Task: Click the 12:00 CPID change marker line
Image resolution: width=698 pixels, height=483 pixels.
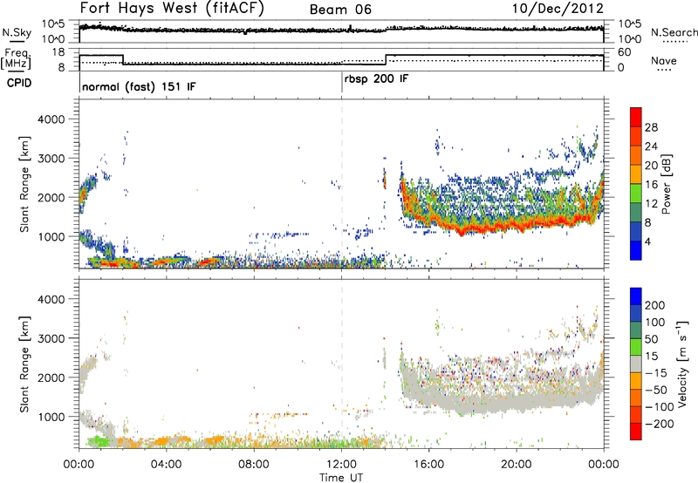Action: [342, 82]
